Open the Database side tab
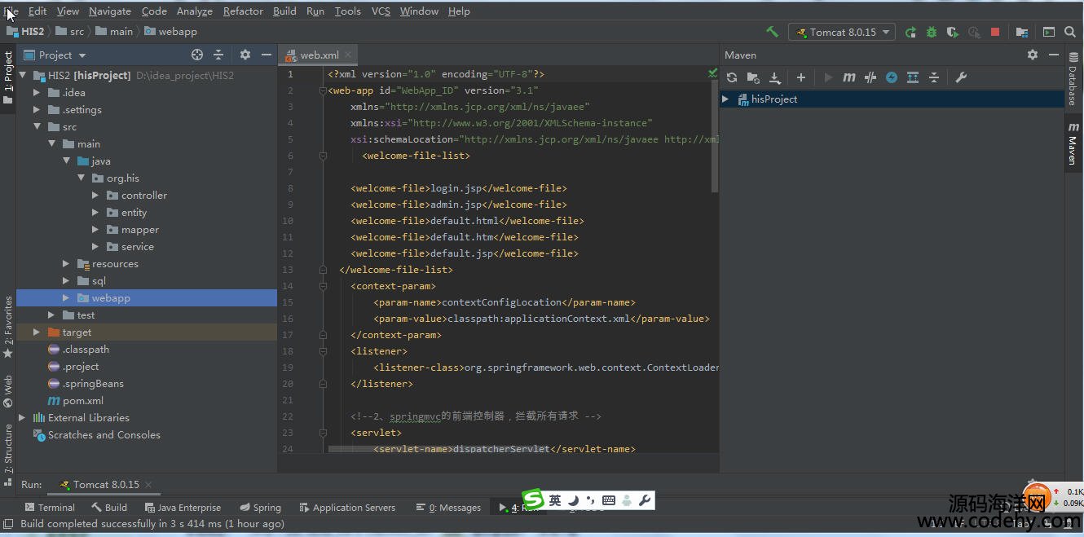 [x=1073, y=81]
